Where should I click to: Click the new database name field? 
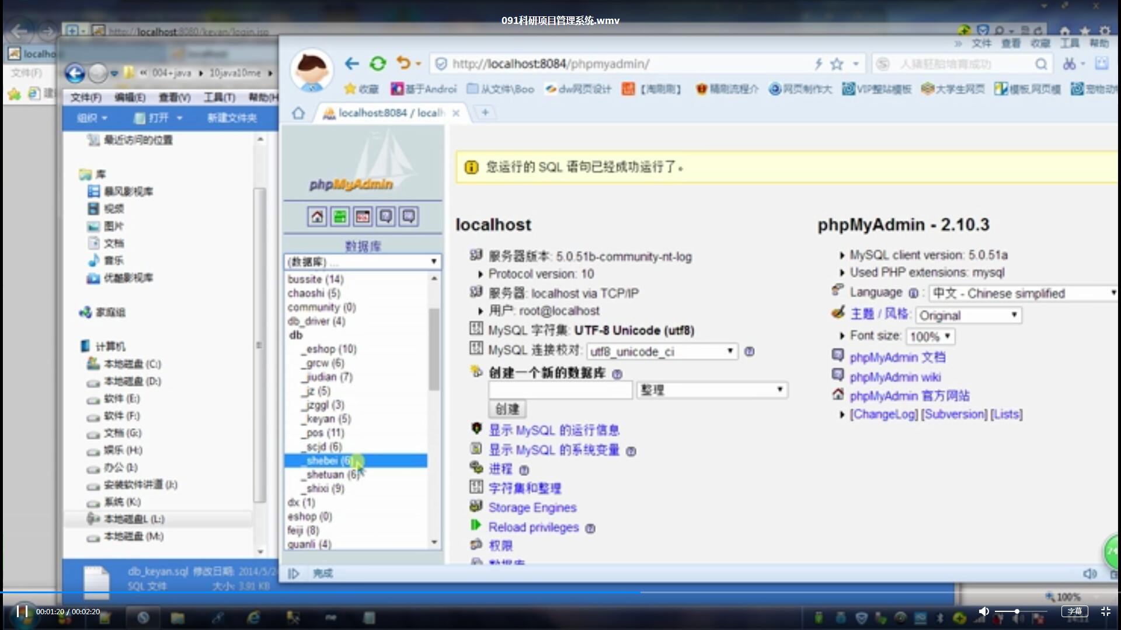(x=560, y=390)
